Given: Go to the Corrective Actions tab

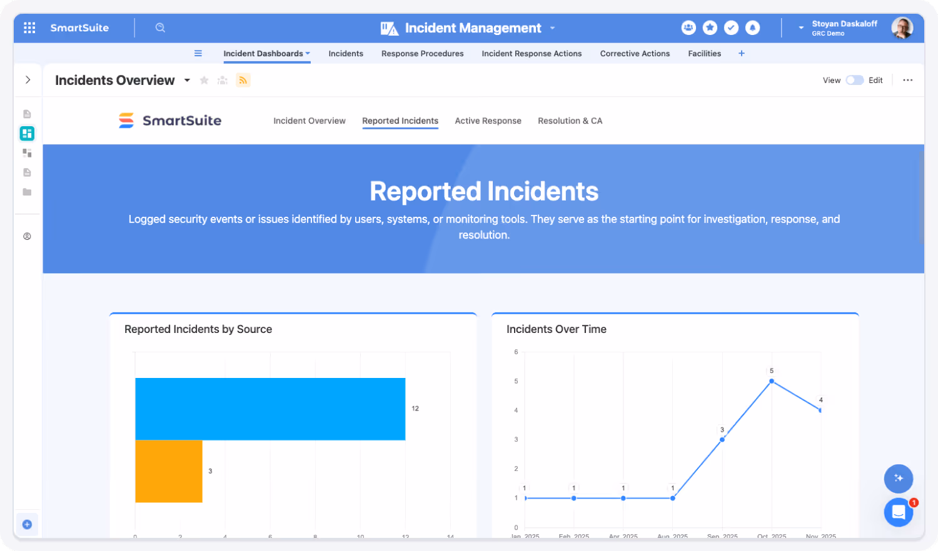Looking at the screenshot, I should pyautogui.click(x=635, y=54).
